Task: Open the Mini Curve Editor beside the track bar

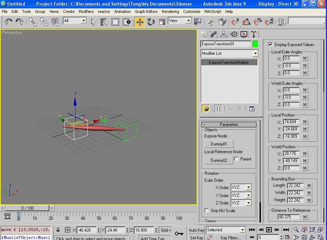Action: [x=7, y=216]
